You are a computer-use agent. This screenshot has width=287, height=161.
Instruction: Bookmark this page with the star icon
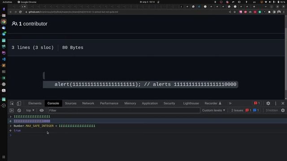235,12
